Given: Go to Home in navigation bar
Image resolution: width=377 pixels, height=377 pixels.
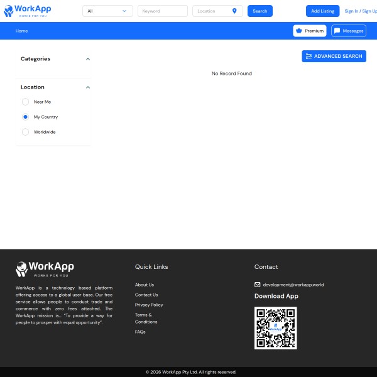Looking at the screenshot, I should (21, 31).
